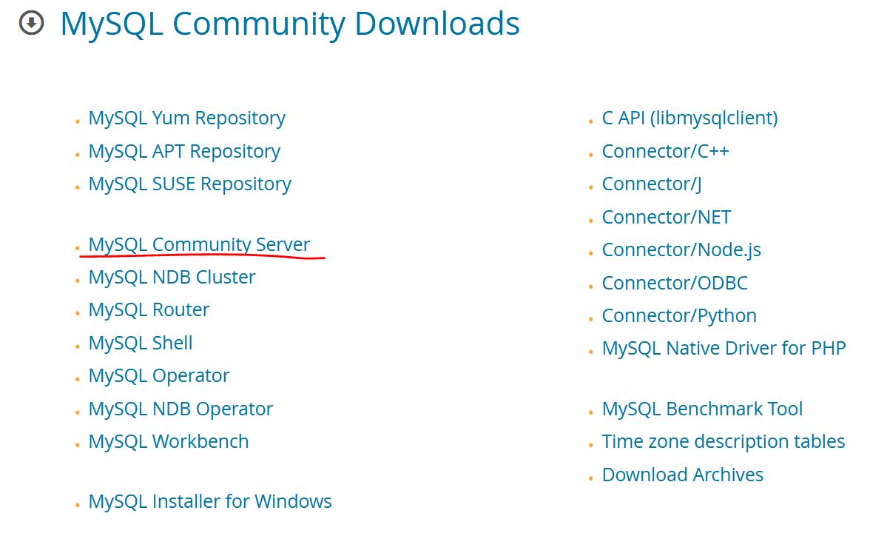
Task: Visit the Download Archives link
Action: click(682, 475)
